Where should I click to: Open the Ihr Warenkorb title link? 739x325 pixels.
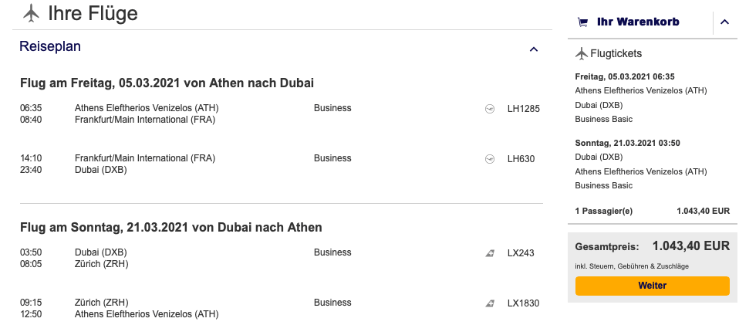point(638,22)
